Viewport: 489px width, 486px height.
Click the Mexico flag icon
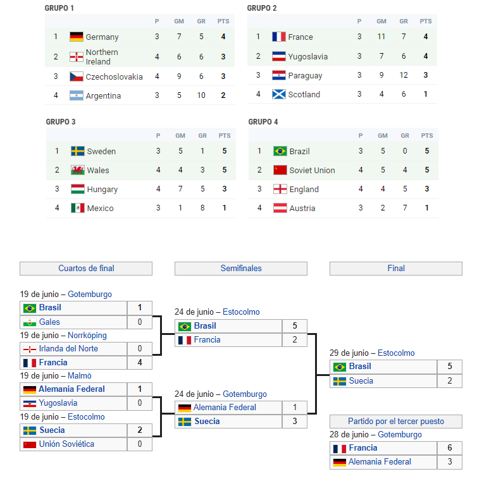[78, 208]
